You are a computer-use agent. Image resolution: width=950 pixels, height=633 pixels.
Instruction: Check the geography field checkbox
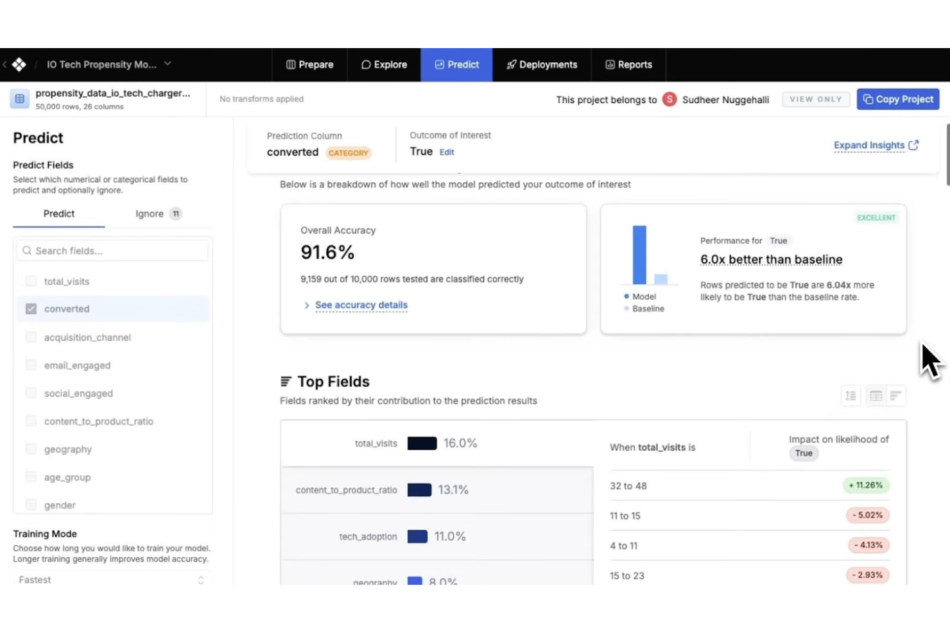pos(31,449)
